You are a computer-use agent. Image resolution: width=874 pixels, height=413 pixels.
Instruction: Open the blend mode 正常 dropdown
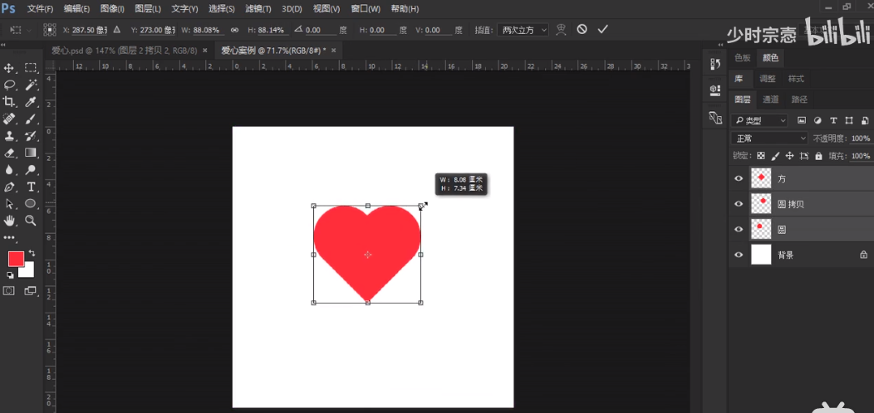[769, 138]
